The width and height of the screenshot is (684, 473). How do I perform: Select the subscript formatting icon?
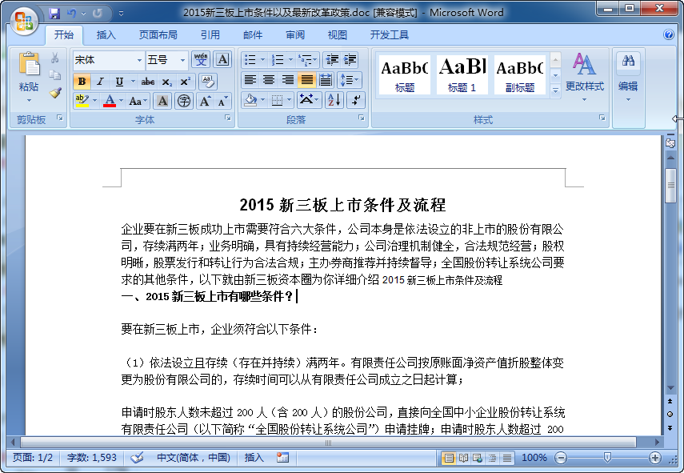point(167,81)
